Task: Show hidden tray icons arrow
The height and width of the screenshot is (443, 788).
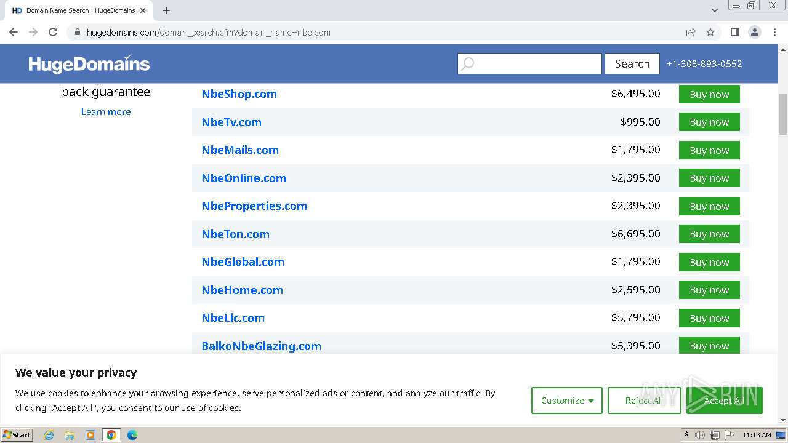Action: click(686, 435)
